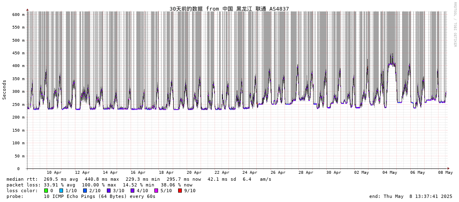Click the '550 m' y-axis label
Screen dimensions: 459x202
(18, 27)
